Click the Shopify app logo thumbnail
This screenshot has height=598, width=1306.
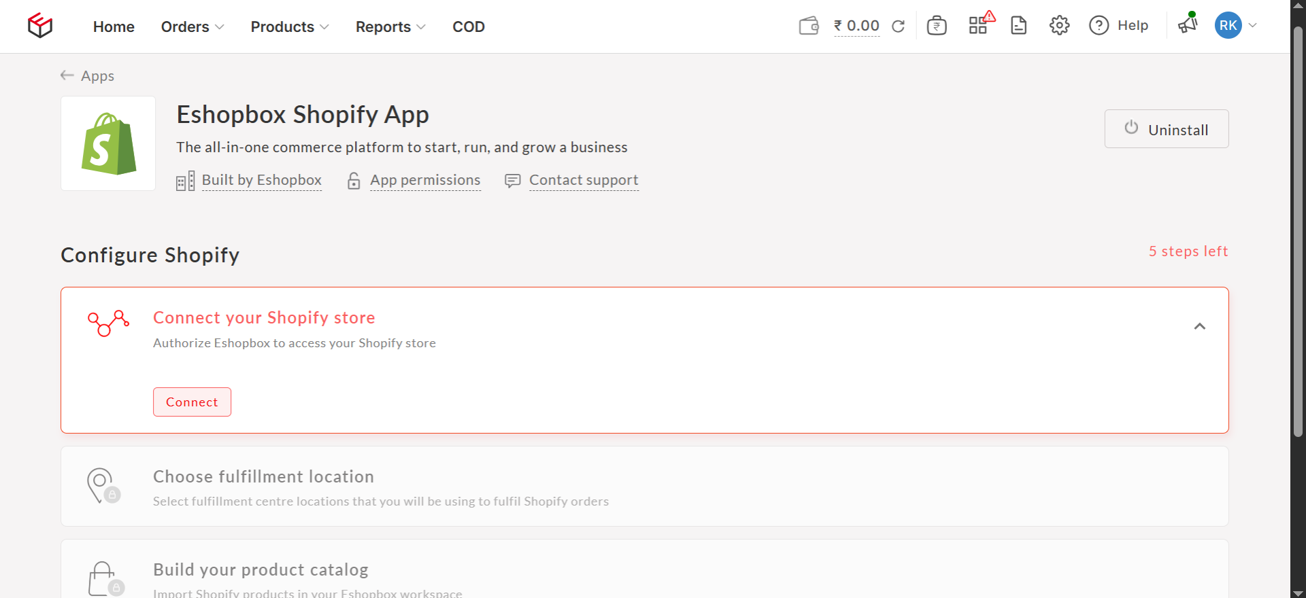(x=108, y=143)
